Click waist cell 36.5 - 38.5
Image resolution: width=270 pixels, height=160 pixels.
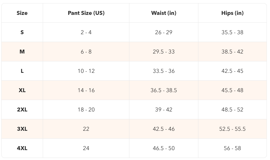coord(164,90)
